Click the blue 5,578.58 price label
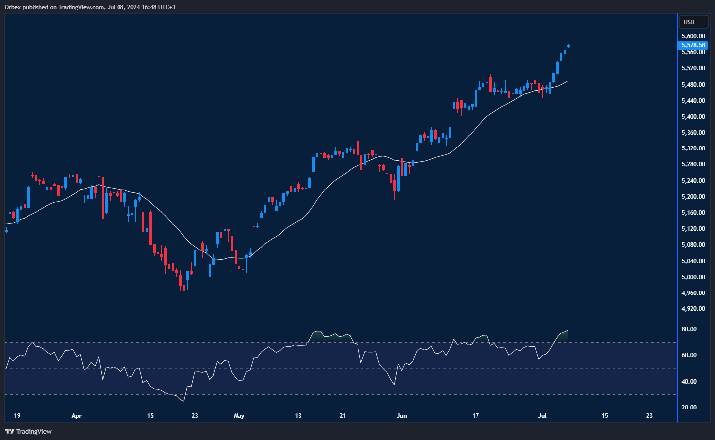 pyautogui.click(x=692, y=45)
